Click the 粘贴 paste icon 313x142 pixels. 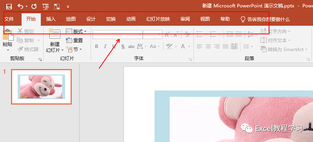[8, 35]
